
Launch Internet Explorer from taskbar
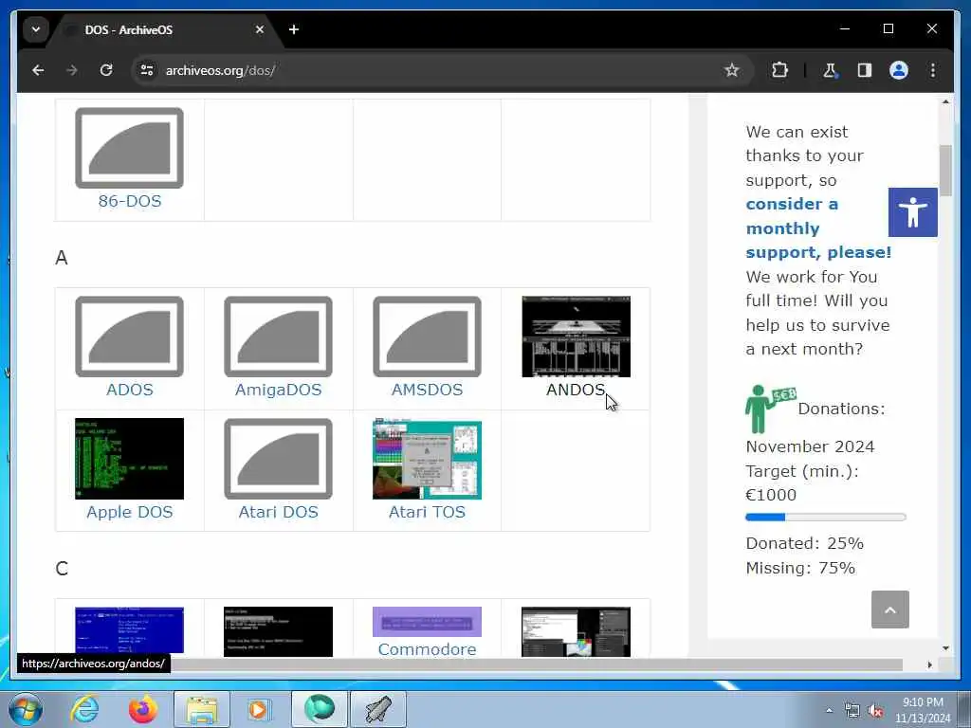point(84,709)
